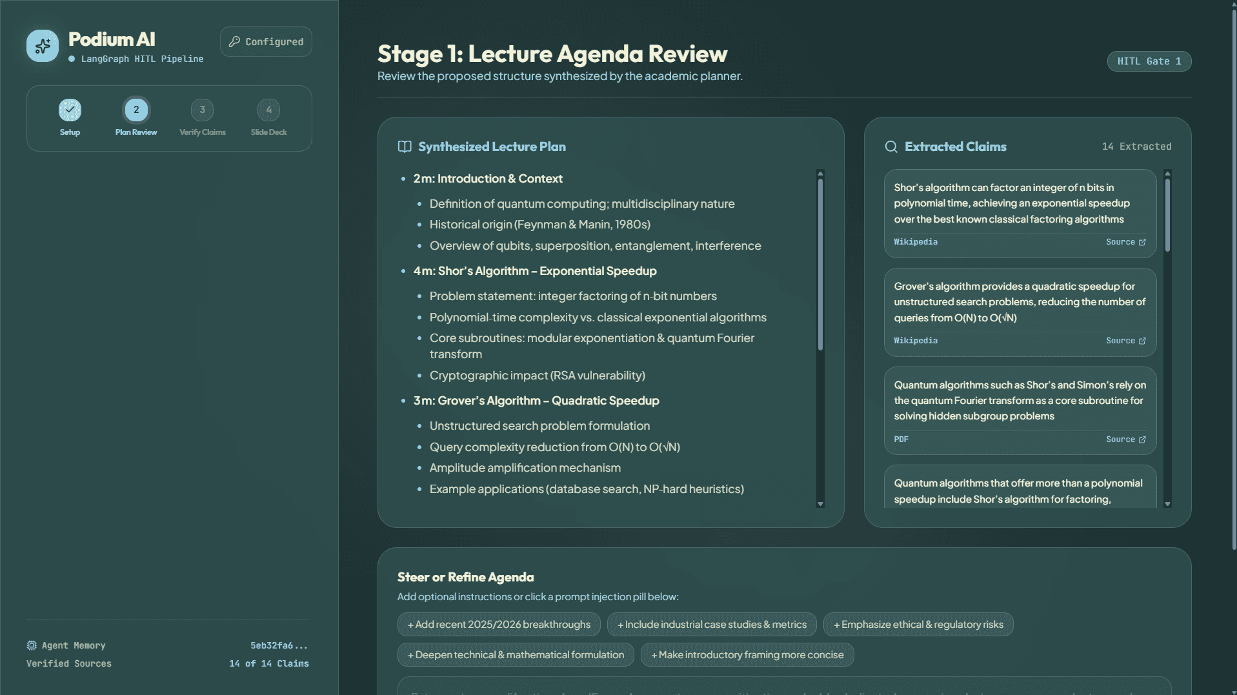Open Source link for the PDF claim
1237x695 pixels.
1126,439
